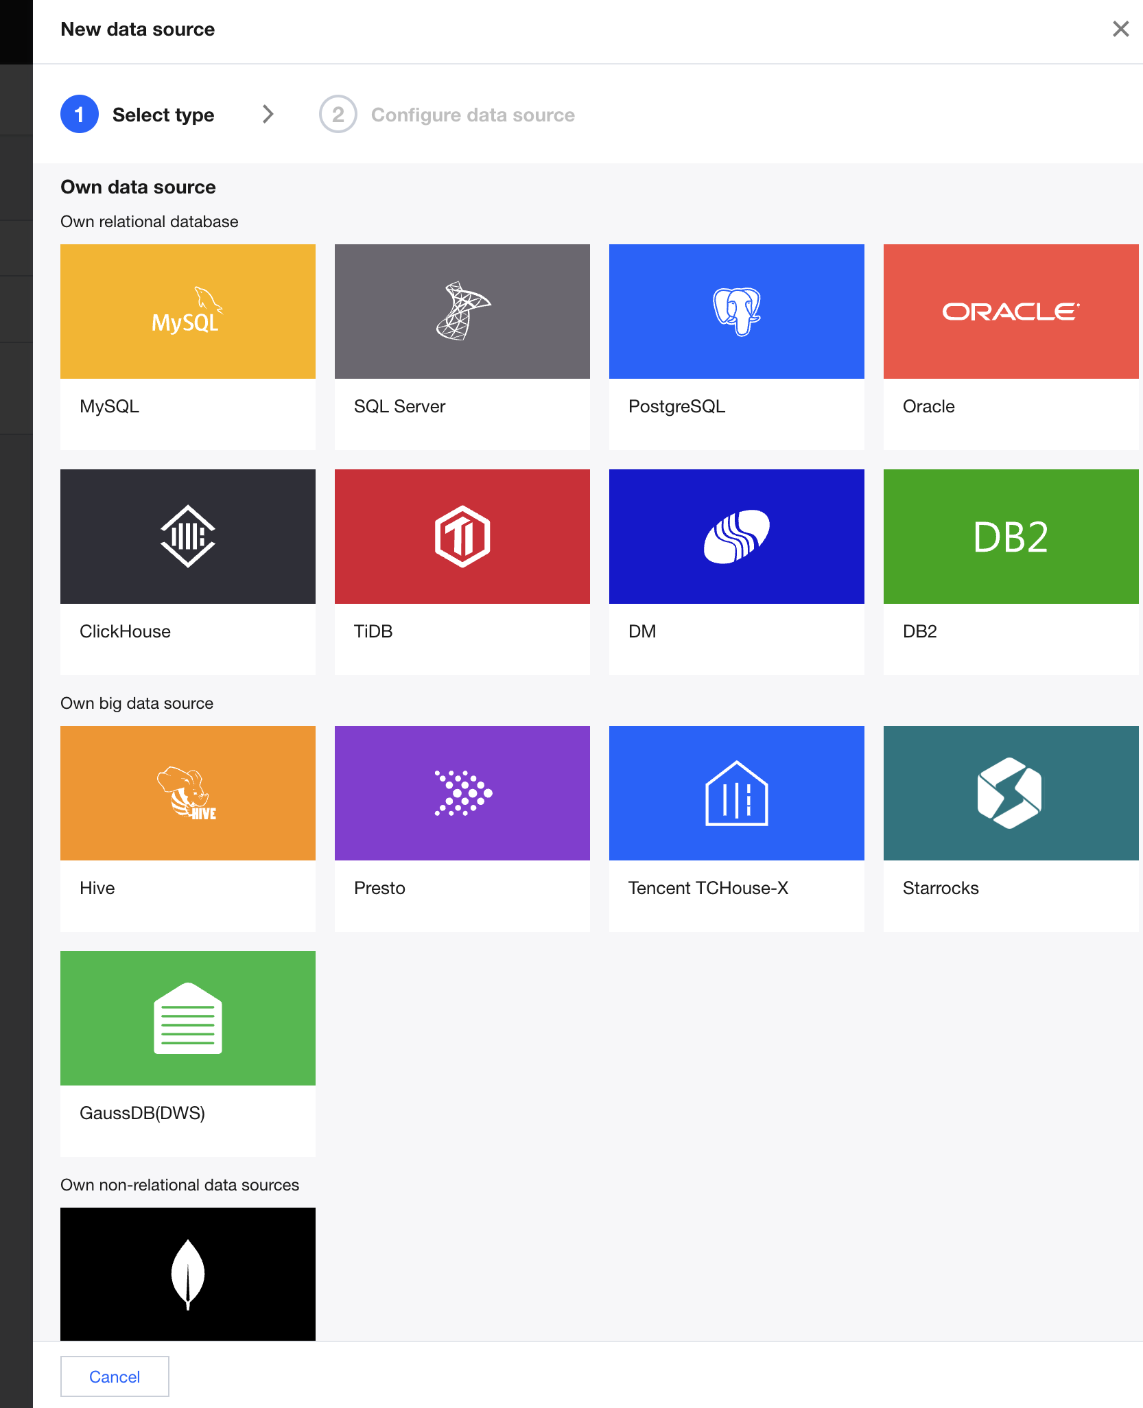Screen dimensions: 1143x1408
Task: Pick the Tencent TCHouse-X logo tile
Action: point(737,793)
